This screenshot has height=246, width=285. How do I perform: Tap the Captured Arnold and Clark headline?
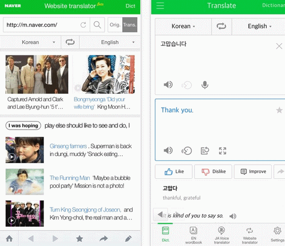pyautogui.click(x=35, y=103)
